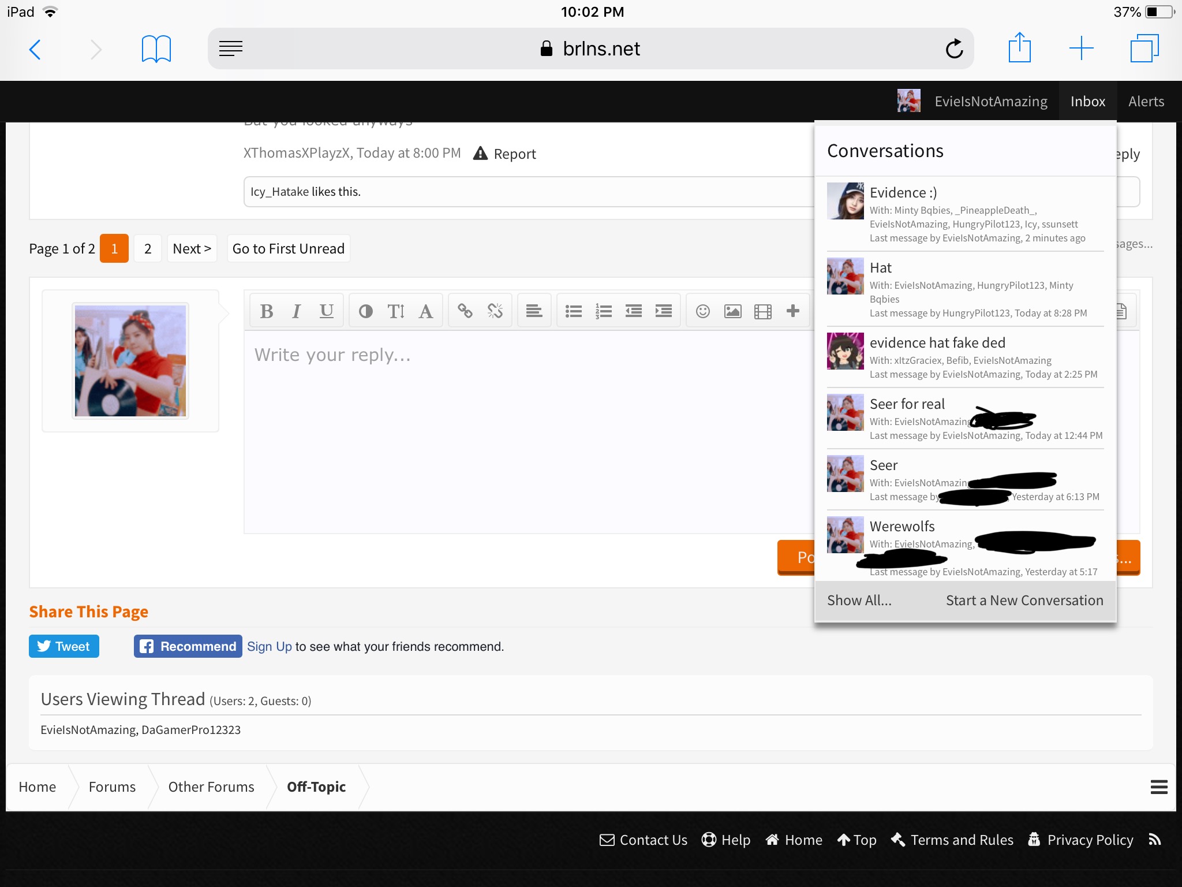
Task: Click the Home breadcrumb
Action: [38, 787]
